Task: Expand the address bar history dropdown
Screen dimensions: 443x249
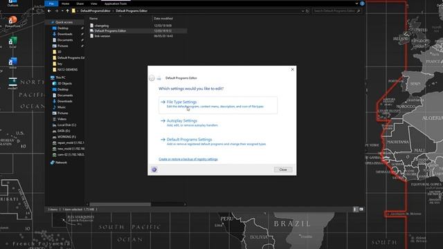Action: (302, 11)
